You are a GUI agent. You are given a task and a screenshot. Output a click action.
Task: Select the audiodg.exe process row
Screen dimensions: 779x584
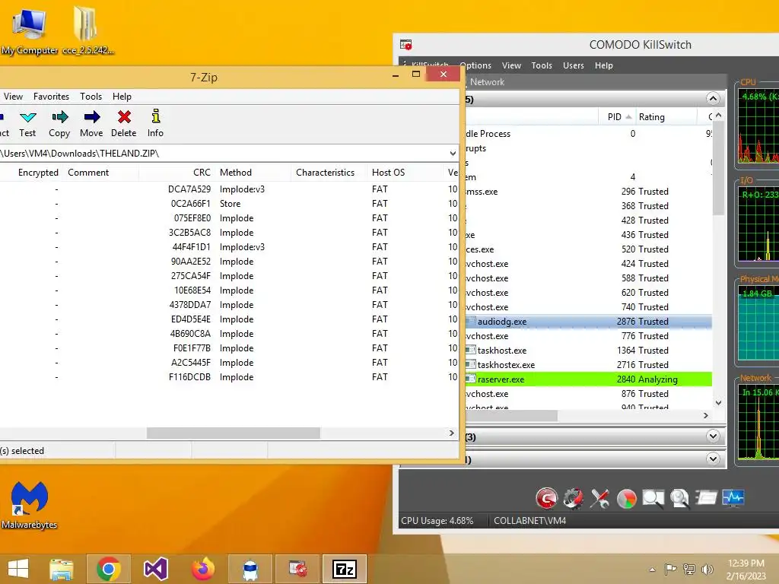[x=589, y=322]
